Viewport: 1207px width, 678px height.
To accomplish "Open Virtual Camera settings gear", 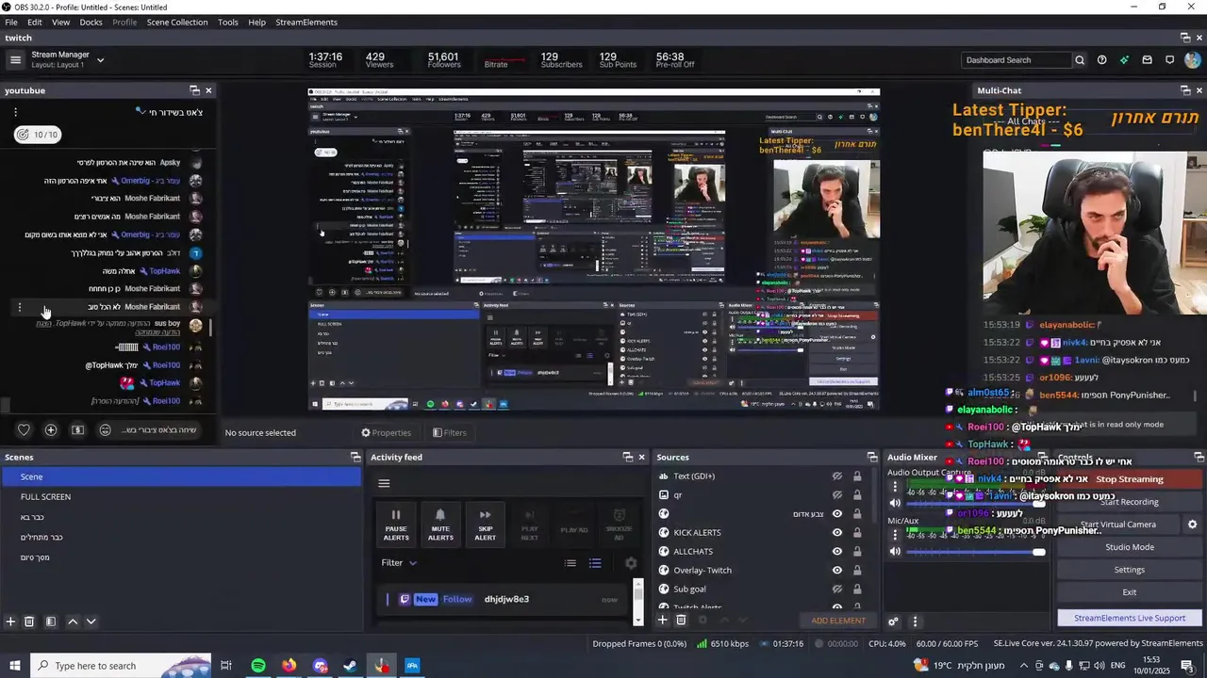I will 1192,525.
